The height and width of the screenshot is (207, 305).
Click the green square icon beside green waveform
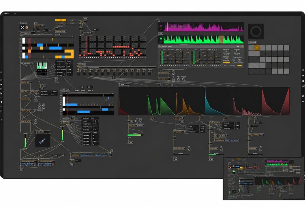(161, 39)
